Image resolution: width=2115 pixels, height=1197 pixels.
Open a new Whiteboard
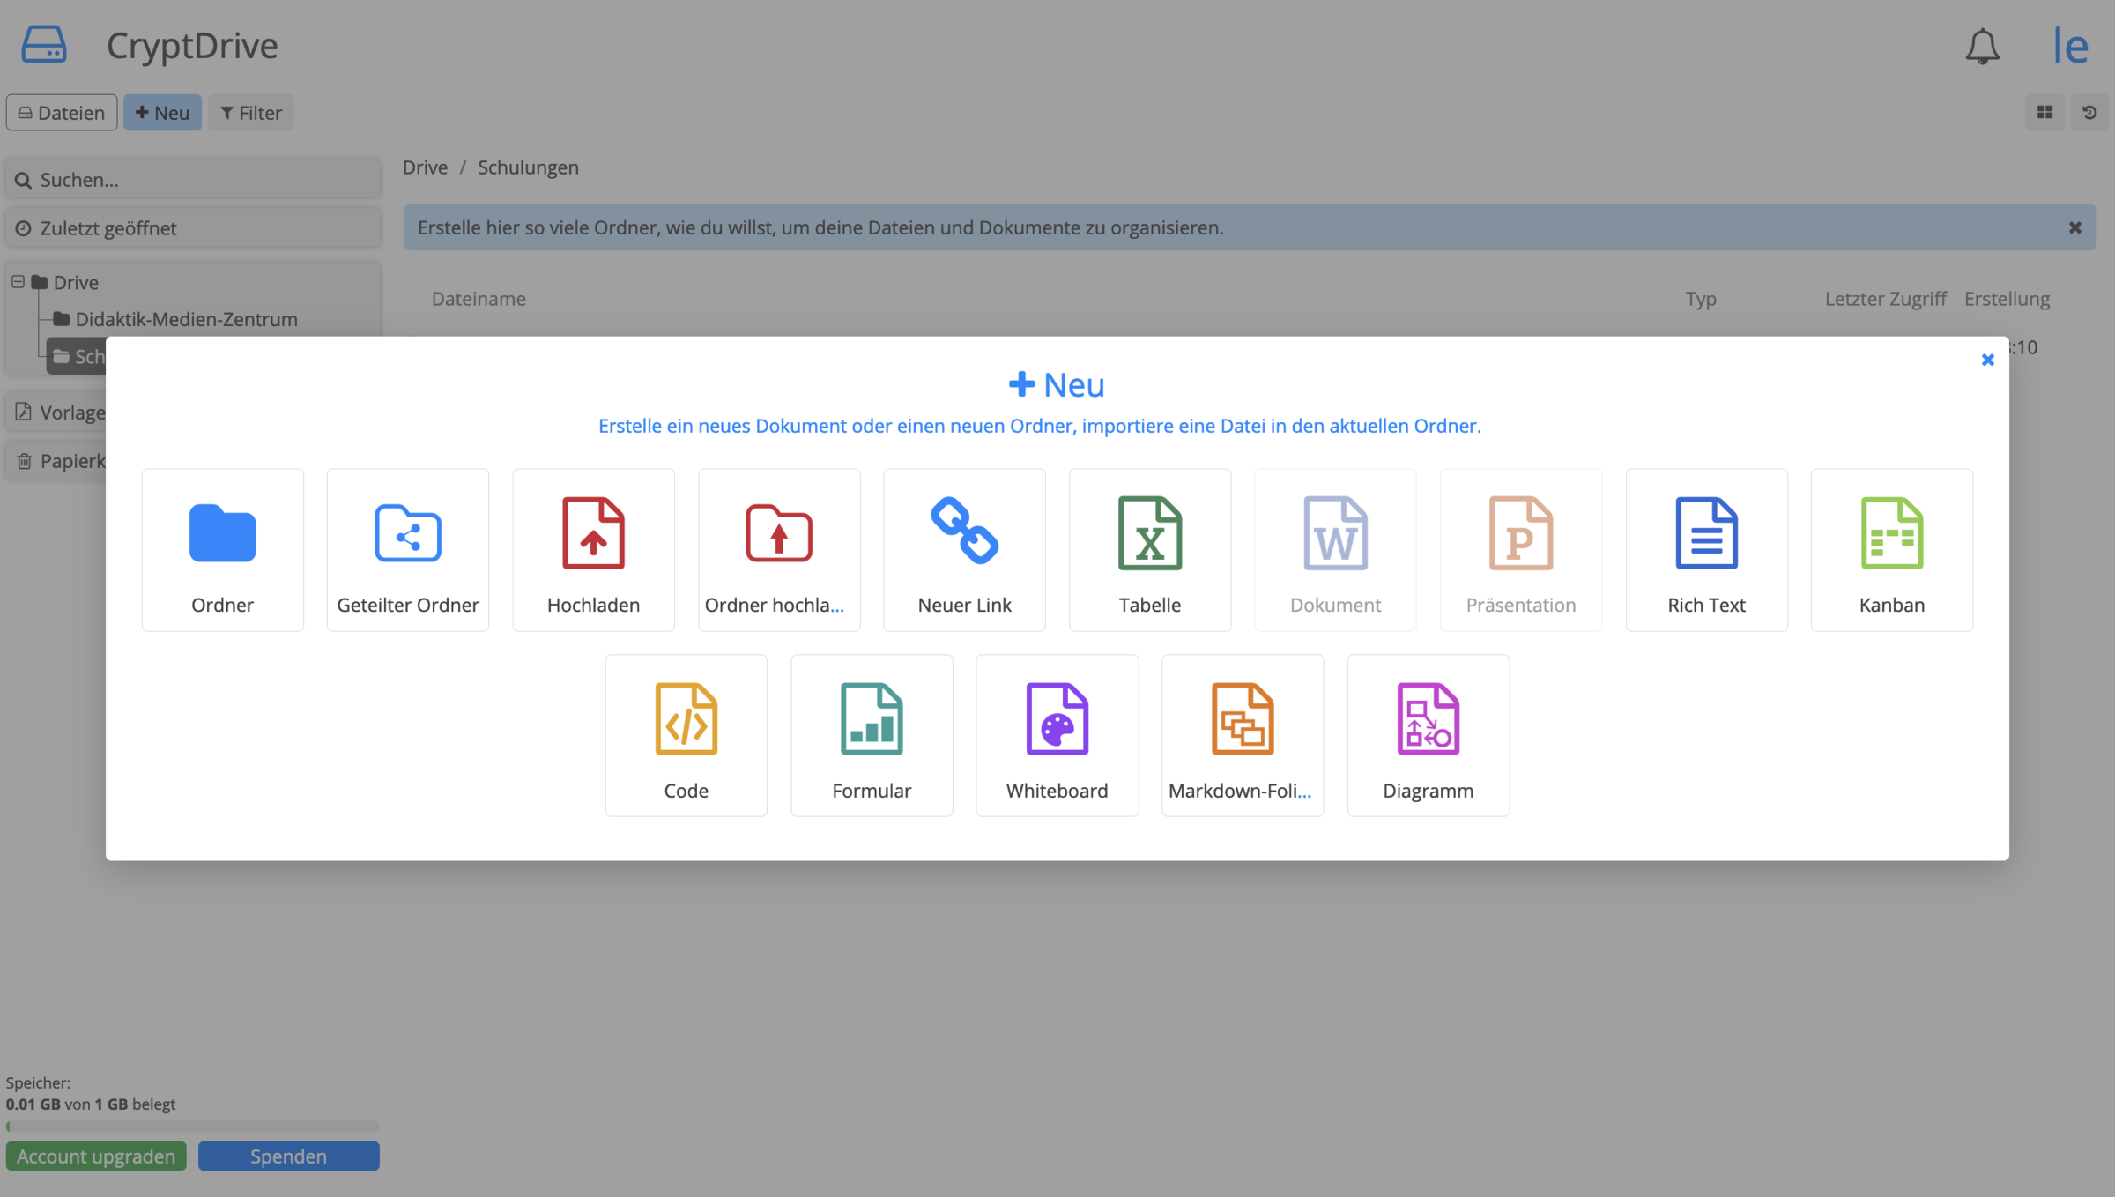coord(1057,735)
